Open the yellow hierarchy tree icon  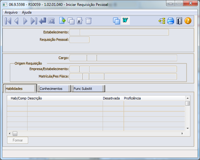coord(162,21)
